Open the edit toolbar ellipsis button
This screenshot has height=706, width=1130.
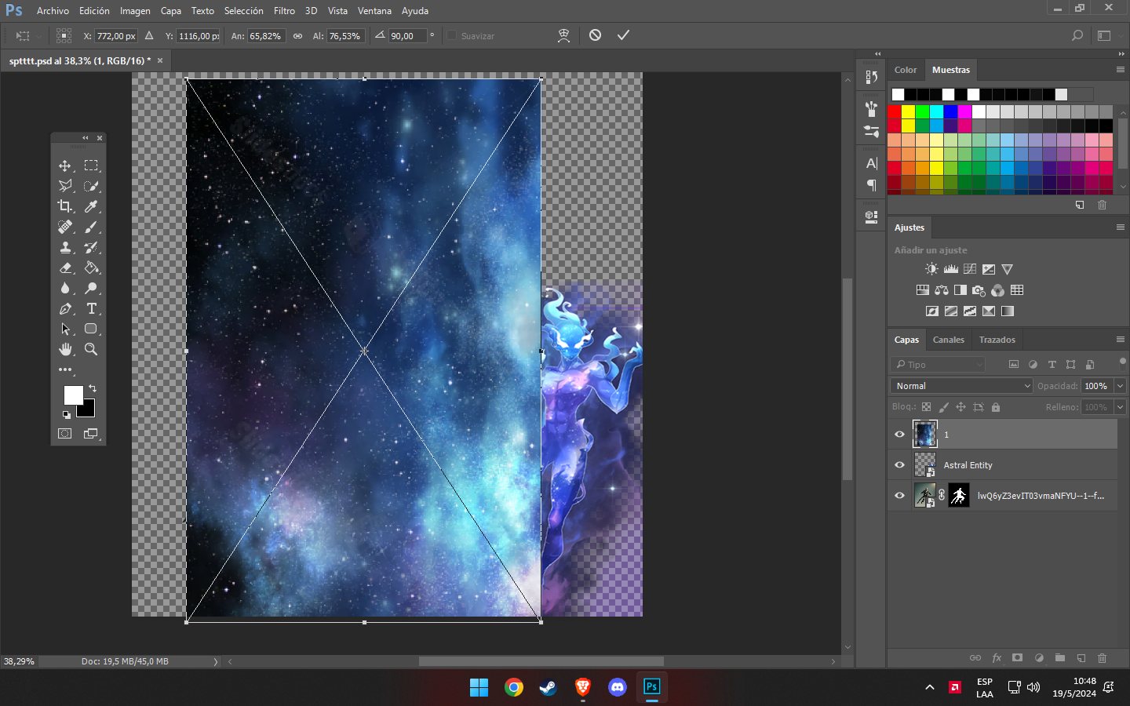(65, 369)
